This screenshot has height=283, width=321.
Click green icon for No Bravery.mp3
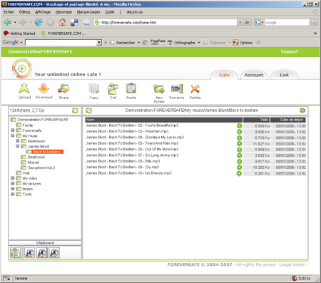point(239,173)
